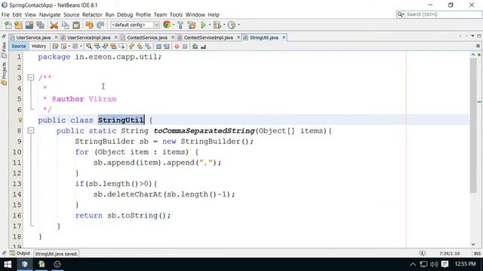Click the Profile Project clock icon
Viewport: 483px width, 271px height.
232,25
